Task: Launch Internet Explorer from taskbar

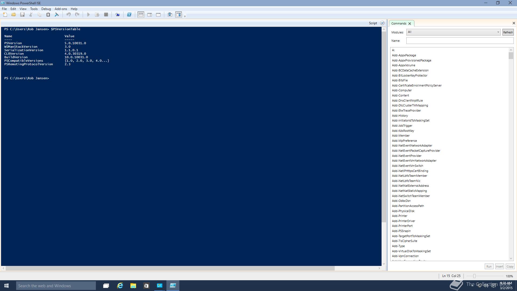Action: point(120,286)
